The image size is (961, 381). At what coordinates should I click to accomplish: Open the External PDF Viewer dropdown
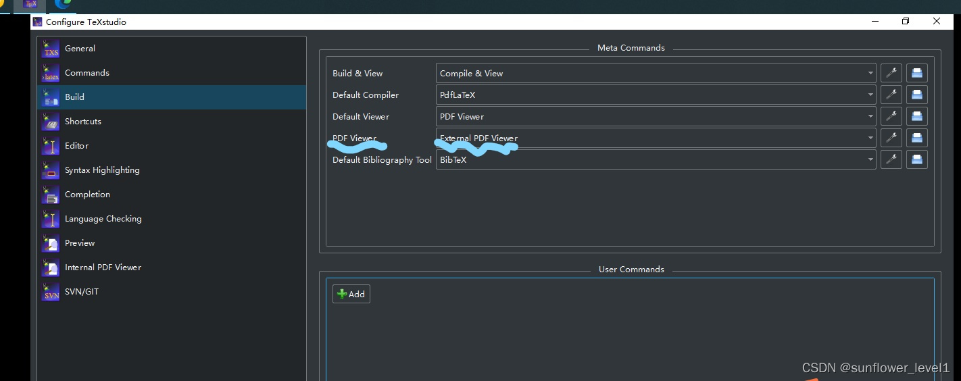656,138
